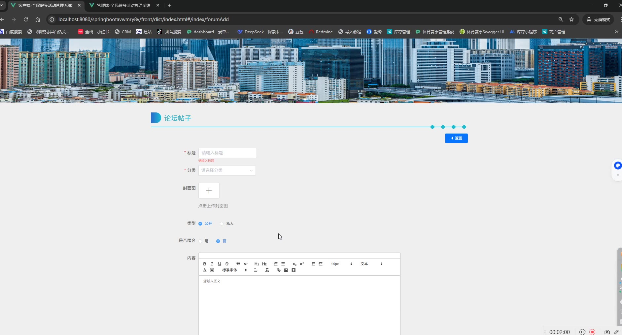Clear text formatting in the editor
The width and height of the screenshot is (622, 335).
267,270
